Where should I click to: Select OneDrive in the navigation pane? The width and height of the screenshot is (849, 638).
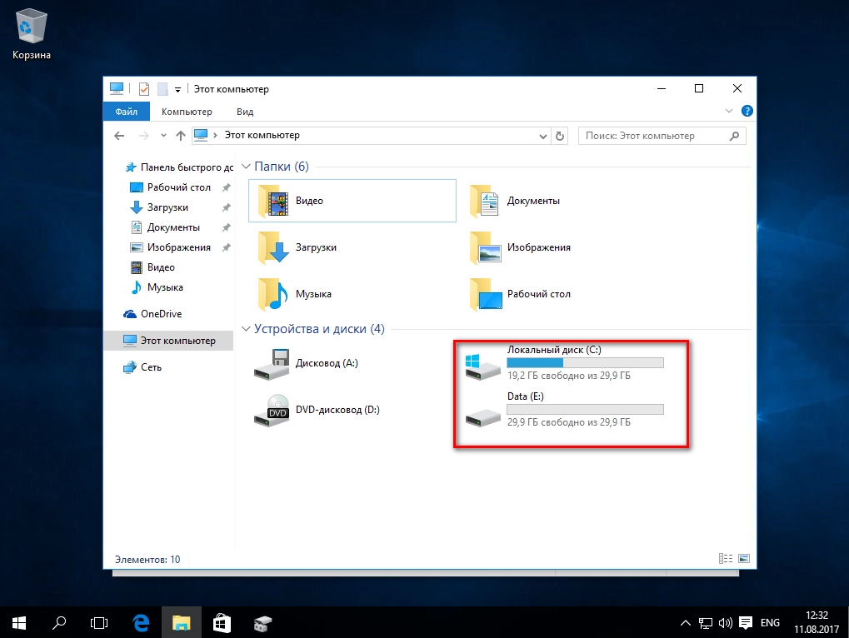(160, 314)
